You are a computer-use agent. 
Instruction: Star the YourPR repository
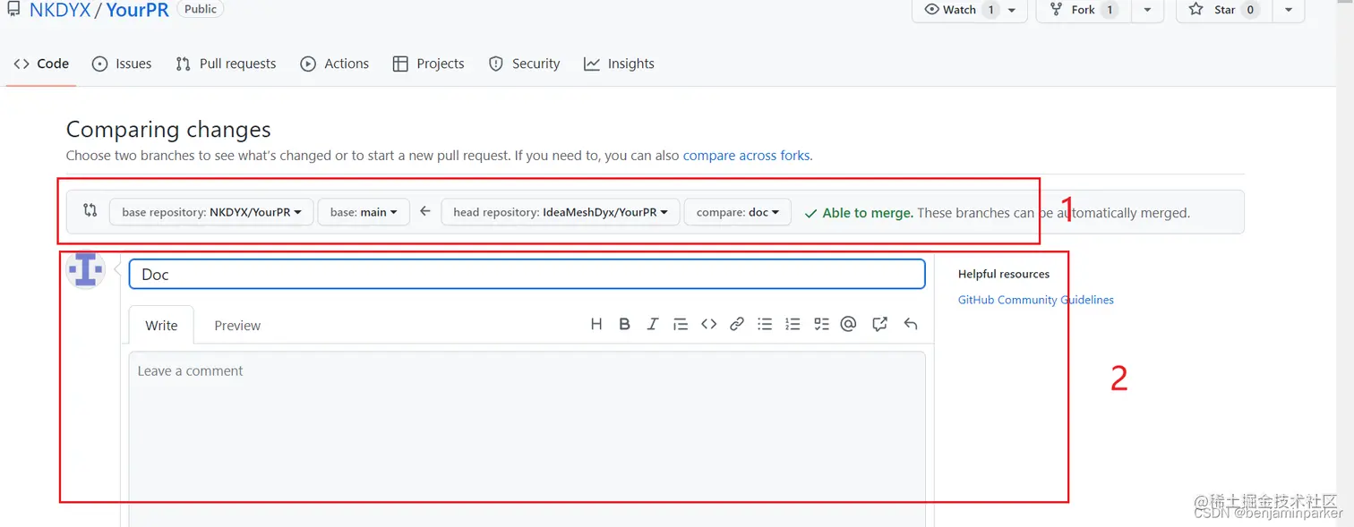[x=1224, y=10]
